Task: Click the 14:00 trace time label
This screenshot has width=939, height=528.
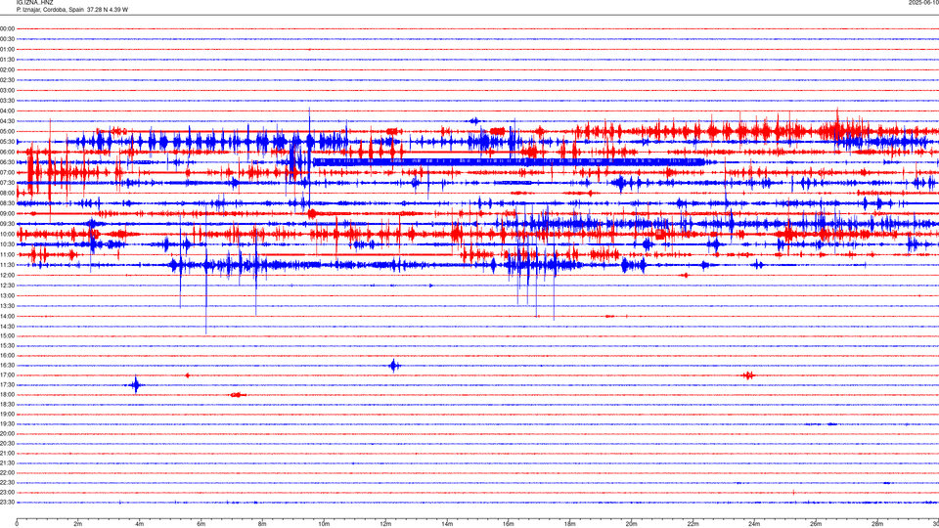Action: click(7, 316)
